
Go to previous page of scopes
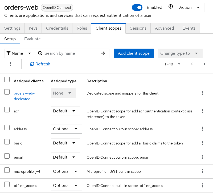[192, 64]
